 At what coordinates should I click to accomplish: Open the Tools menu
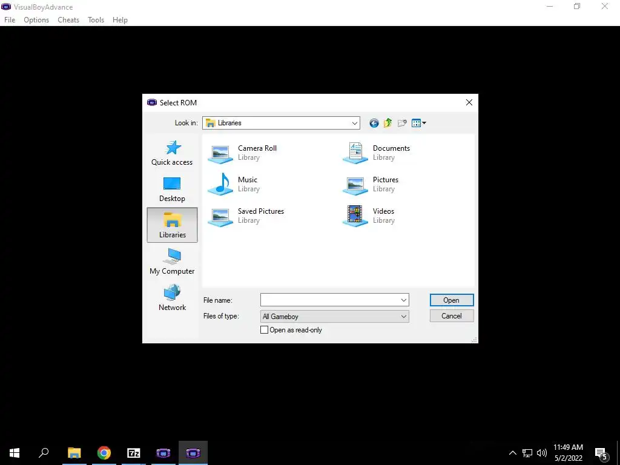(x=96, y=20)
